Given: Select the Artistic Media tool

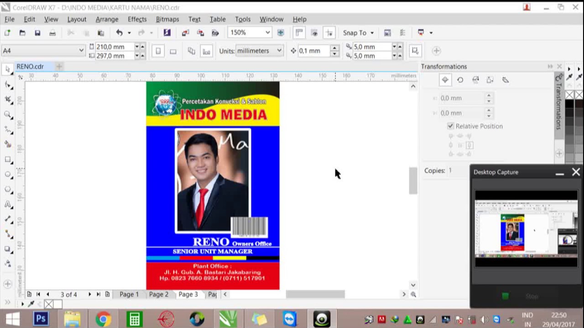Looking at the screenshot, I should pos(8,144).
